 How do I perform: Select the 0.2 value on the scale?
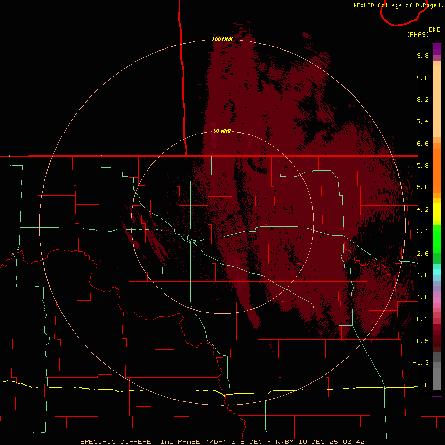pyautogui.click(x=423, y=319)
